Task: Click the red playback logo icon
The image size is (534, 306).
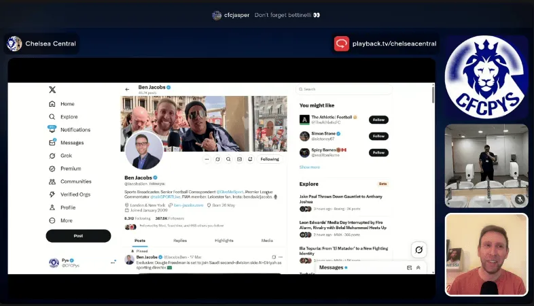Action: point(342,44)
